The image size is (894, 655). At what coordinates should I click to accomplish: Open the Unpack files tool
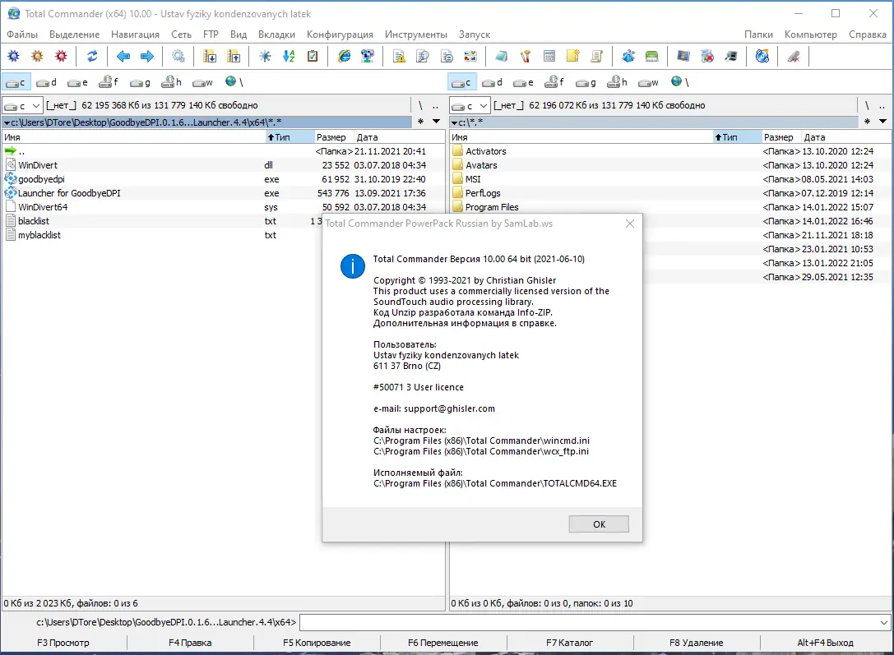point(233,56)
